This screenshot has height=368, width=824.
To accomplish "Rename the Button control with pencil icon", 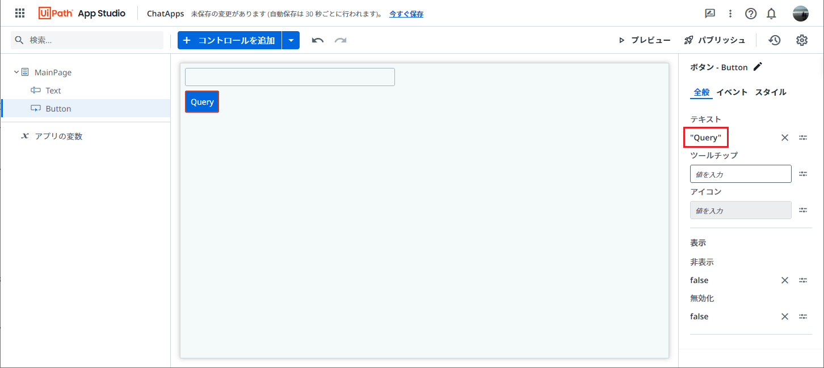I will click(758, 67).
